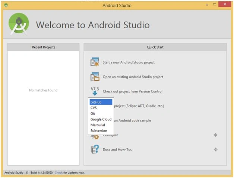
Task: Click the open existing project folder icon
Action: pyautogui.click(x=95, y=77)
